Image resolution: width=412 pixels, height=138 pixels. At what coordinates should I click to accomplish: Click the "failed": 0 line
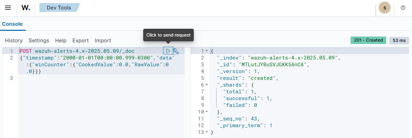click(x=240, y=105)
